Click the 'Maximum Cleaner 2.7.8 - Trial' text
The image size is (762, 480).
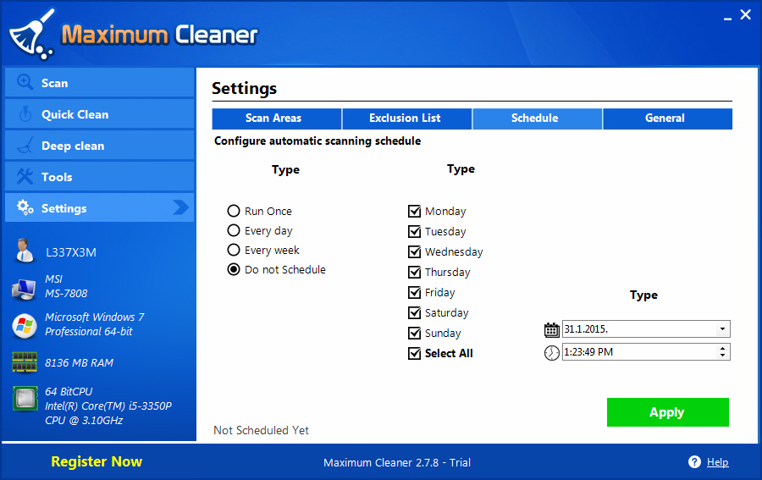pyautogui.click(x=397, y=462)
